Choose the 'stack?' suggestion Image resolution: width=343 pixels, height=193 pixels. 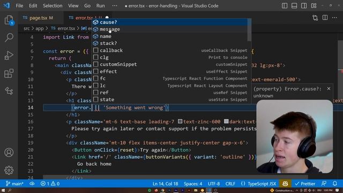tap(169, 43)
